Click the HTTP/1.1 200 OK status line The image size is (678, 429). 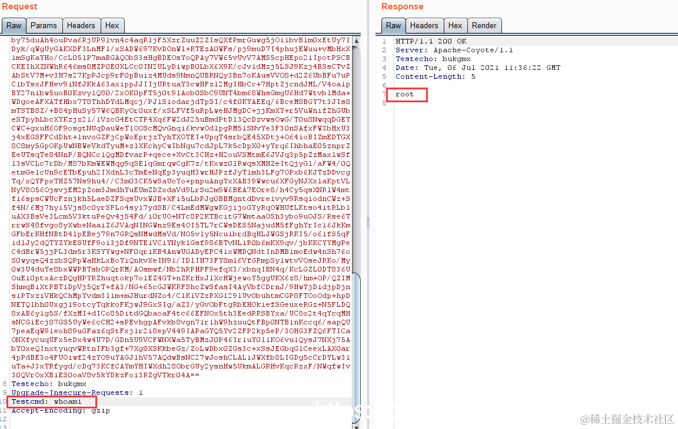click(x=431, y=42)
